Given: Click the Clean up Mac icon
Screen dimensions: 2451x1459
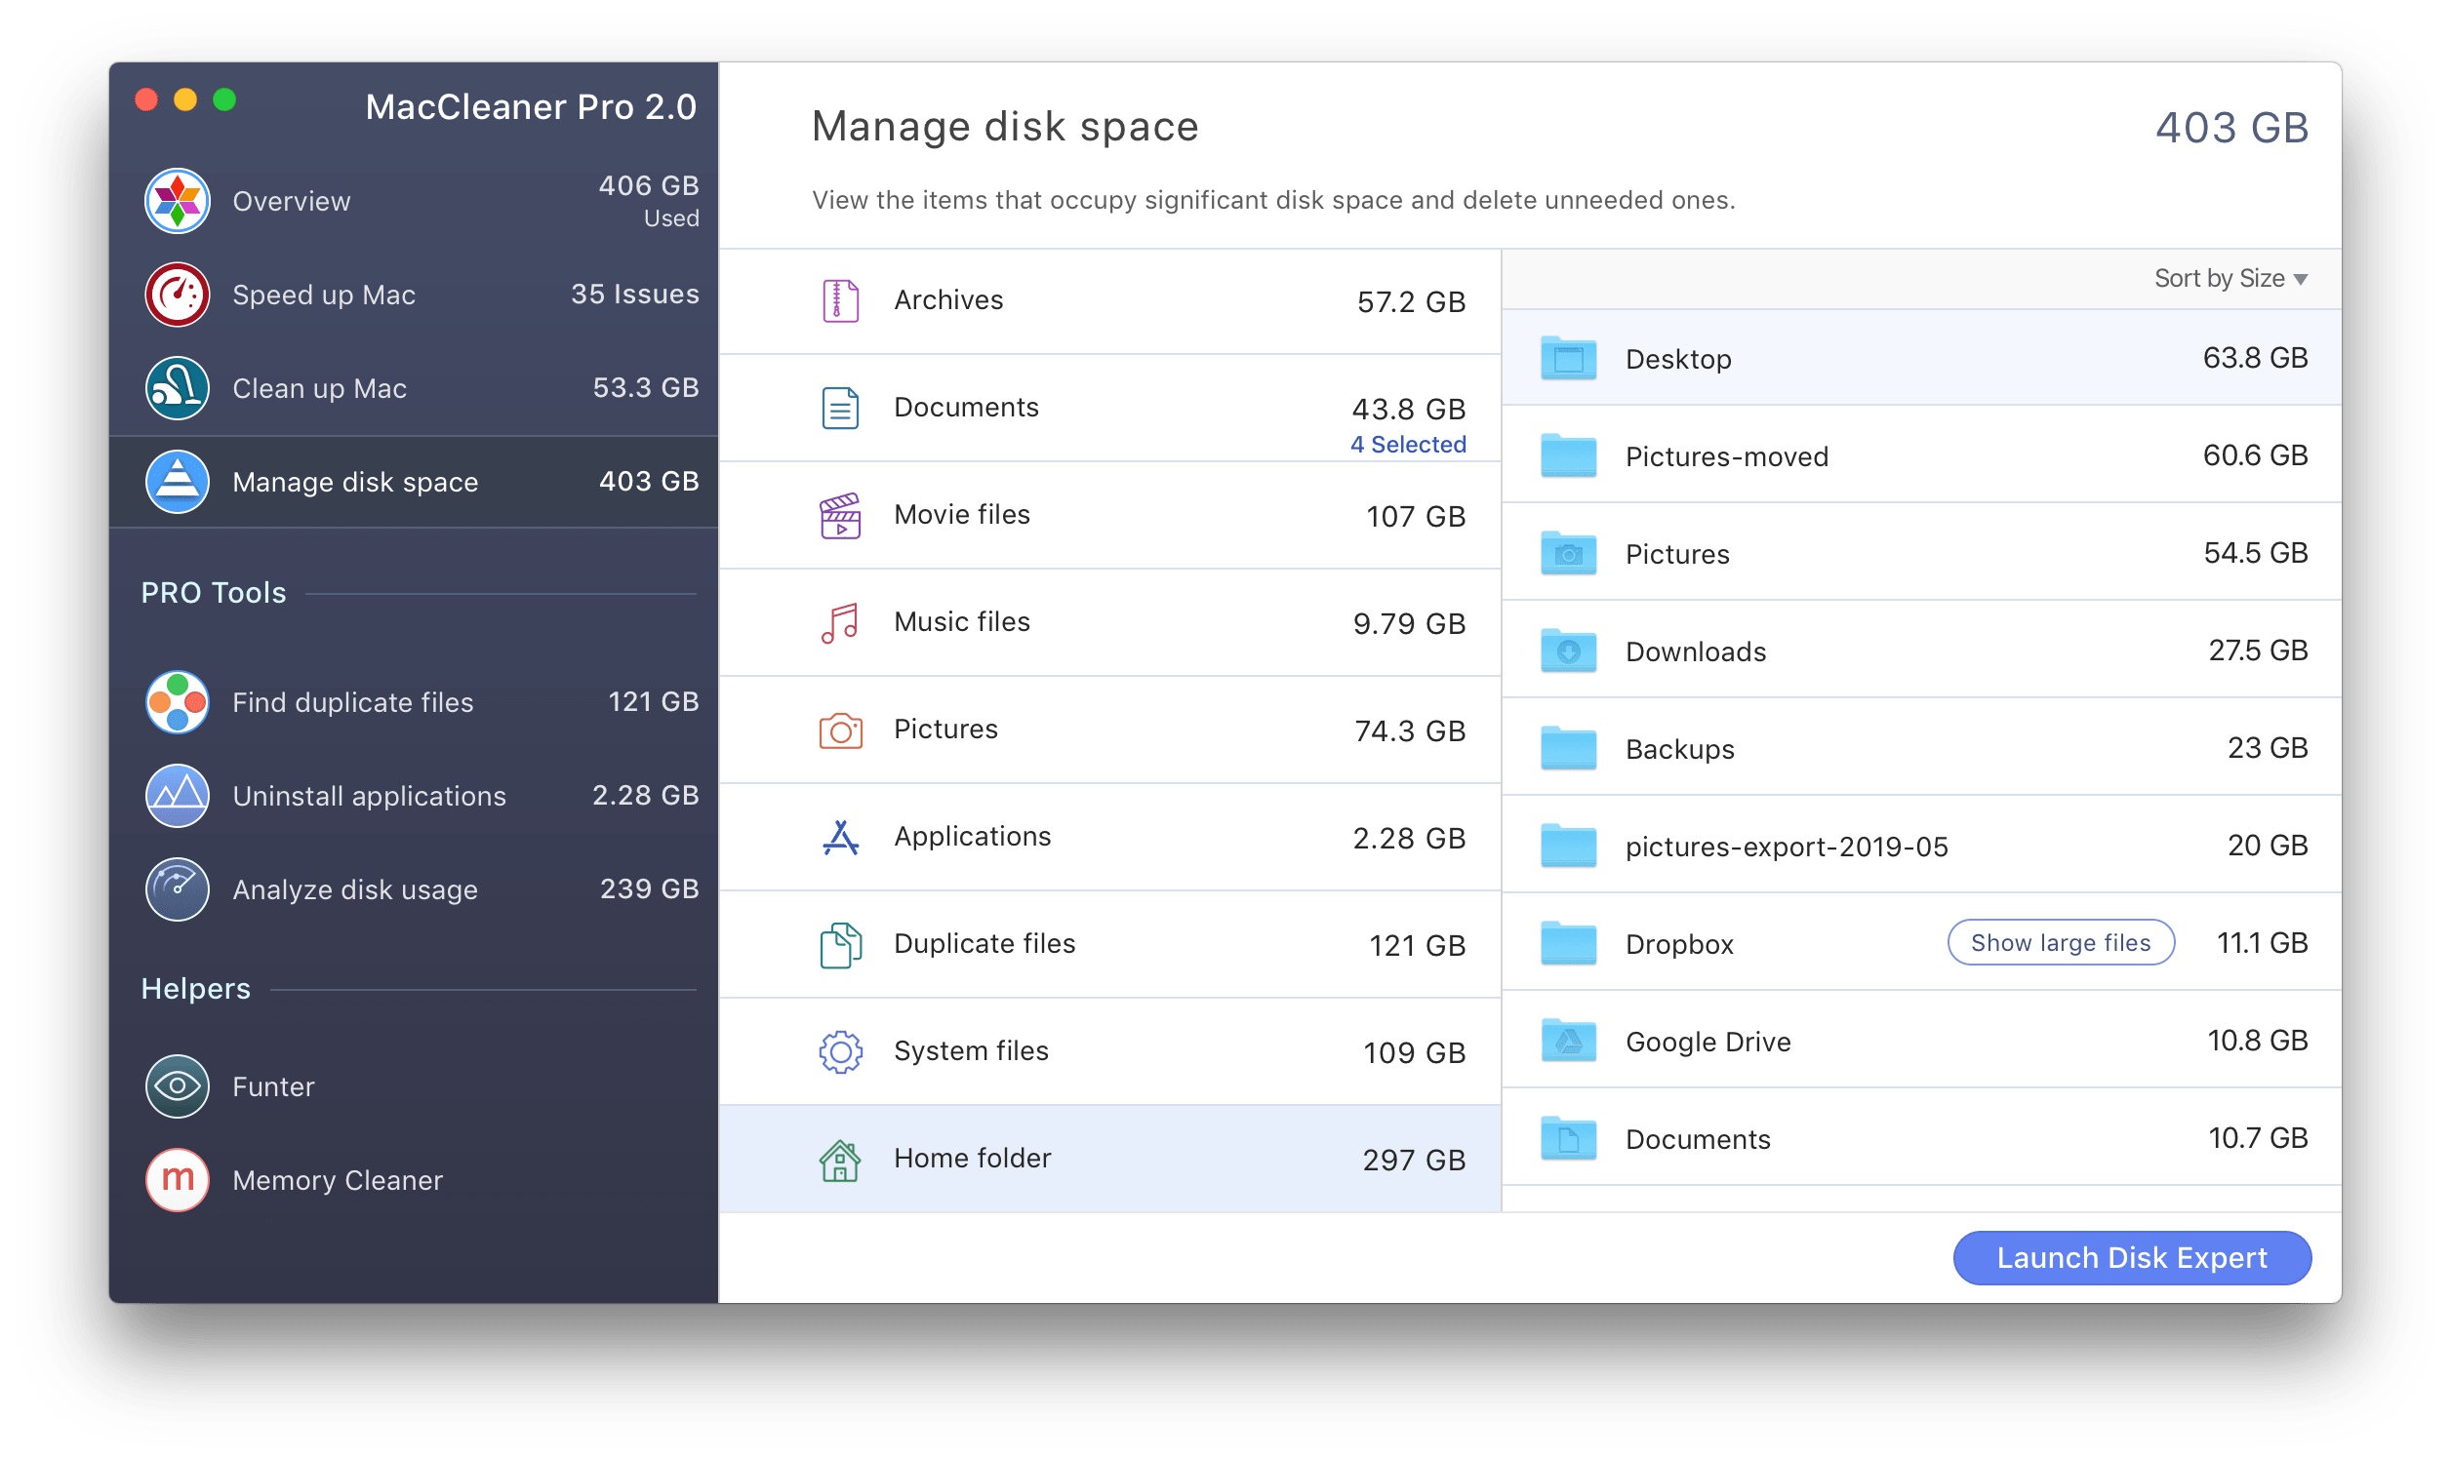Looking at the screenshot, I should pyautogui.click(x=181, y=385).
